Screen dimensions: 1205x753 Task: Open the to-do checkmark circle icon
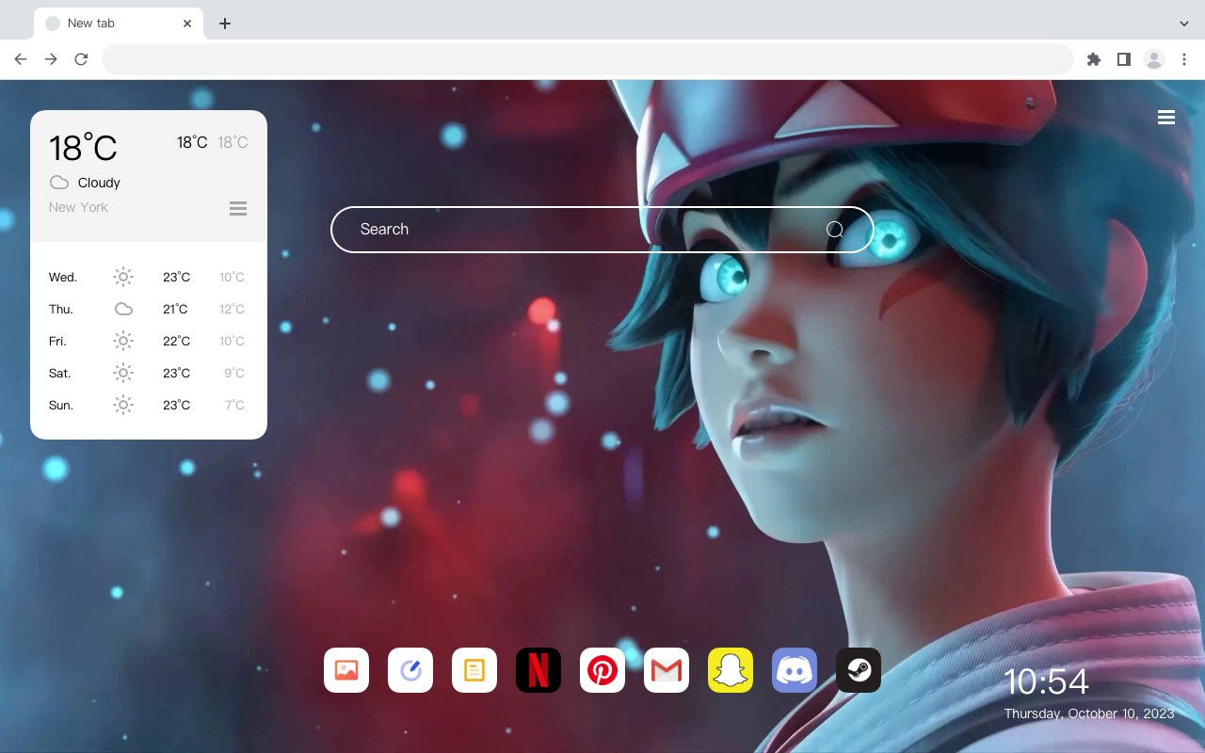410,670
